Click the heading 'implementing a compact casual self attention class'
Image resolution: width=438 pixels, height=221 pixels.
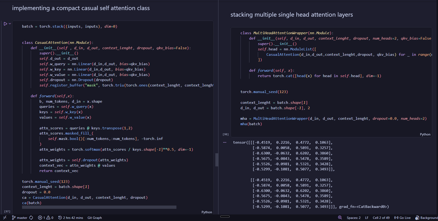point(81,8)
